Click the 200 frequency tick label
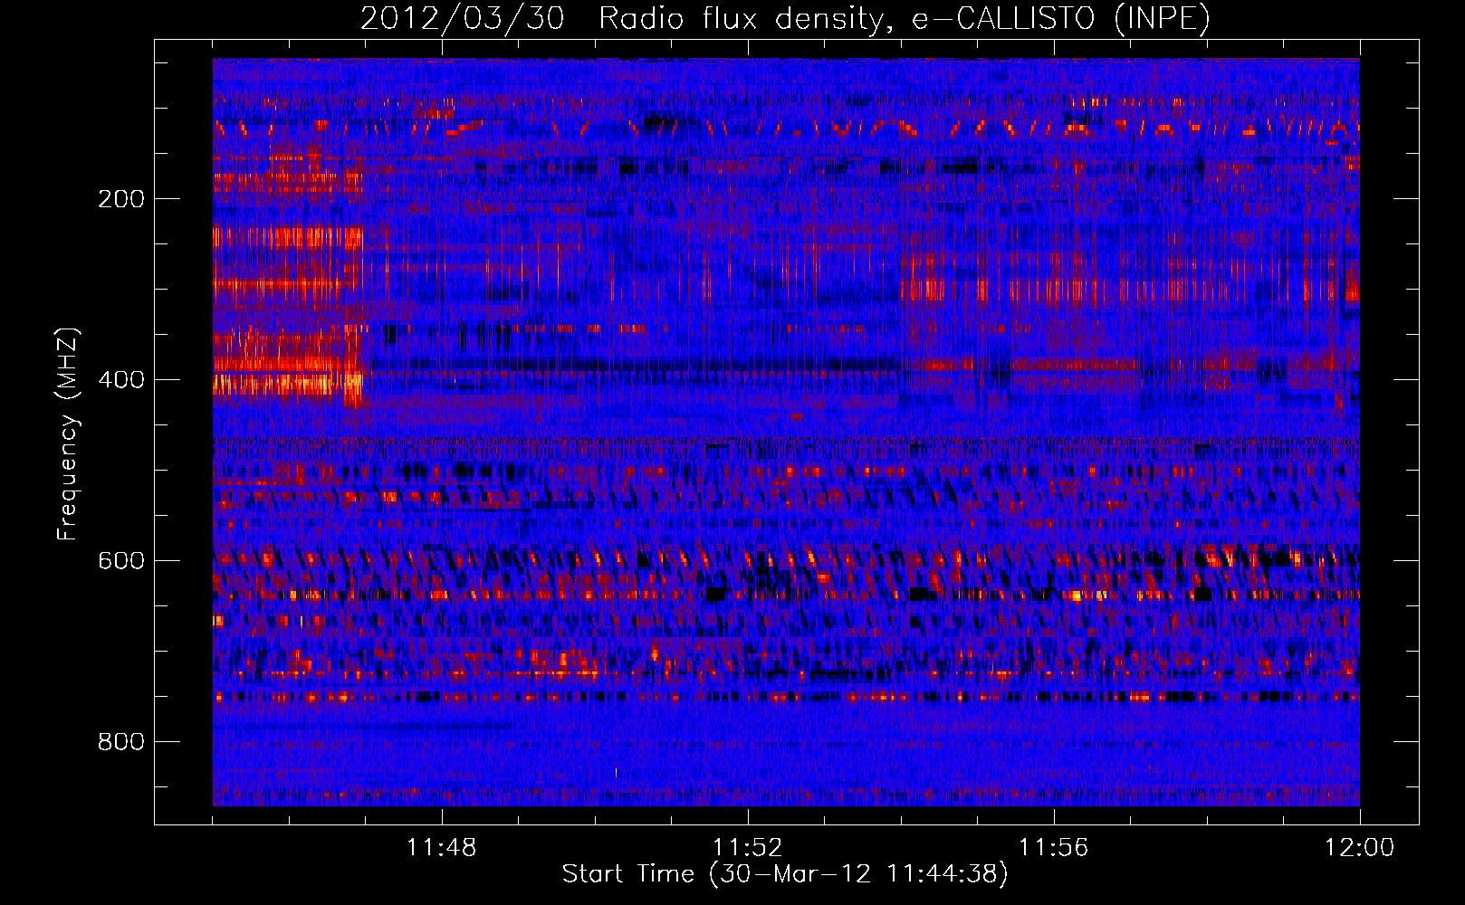The image size is (1465, 905). click(x=121, y=199)
